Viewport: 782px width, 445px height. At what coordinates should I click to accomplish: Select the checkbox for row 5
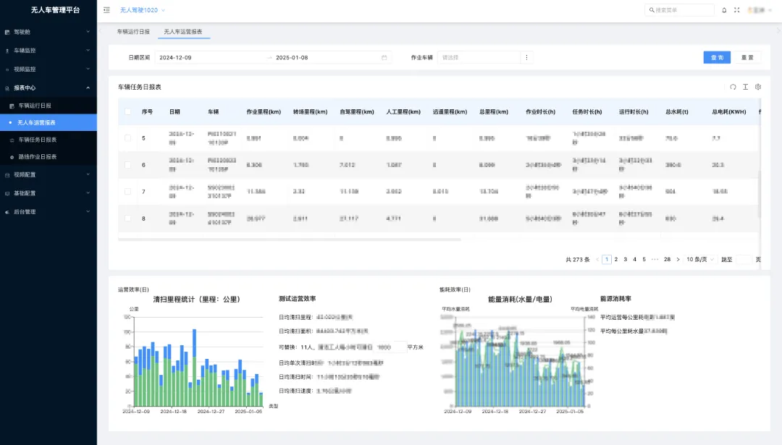pyautogui.click(x=128, y=138)
